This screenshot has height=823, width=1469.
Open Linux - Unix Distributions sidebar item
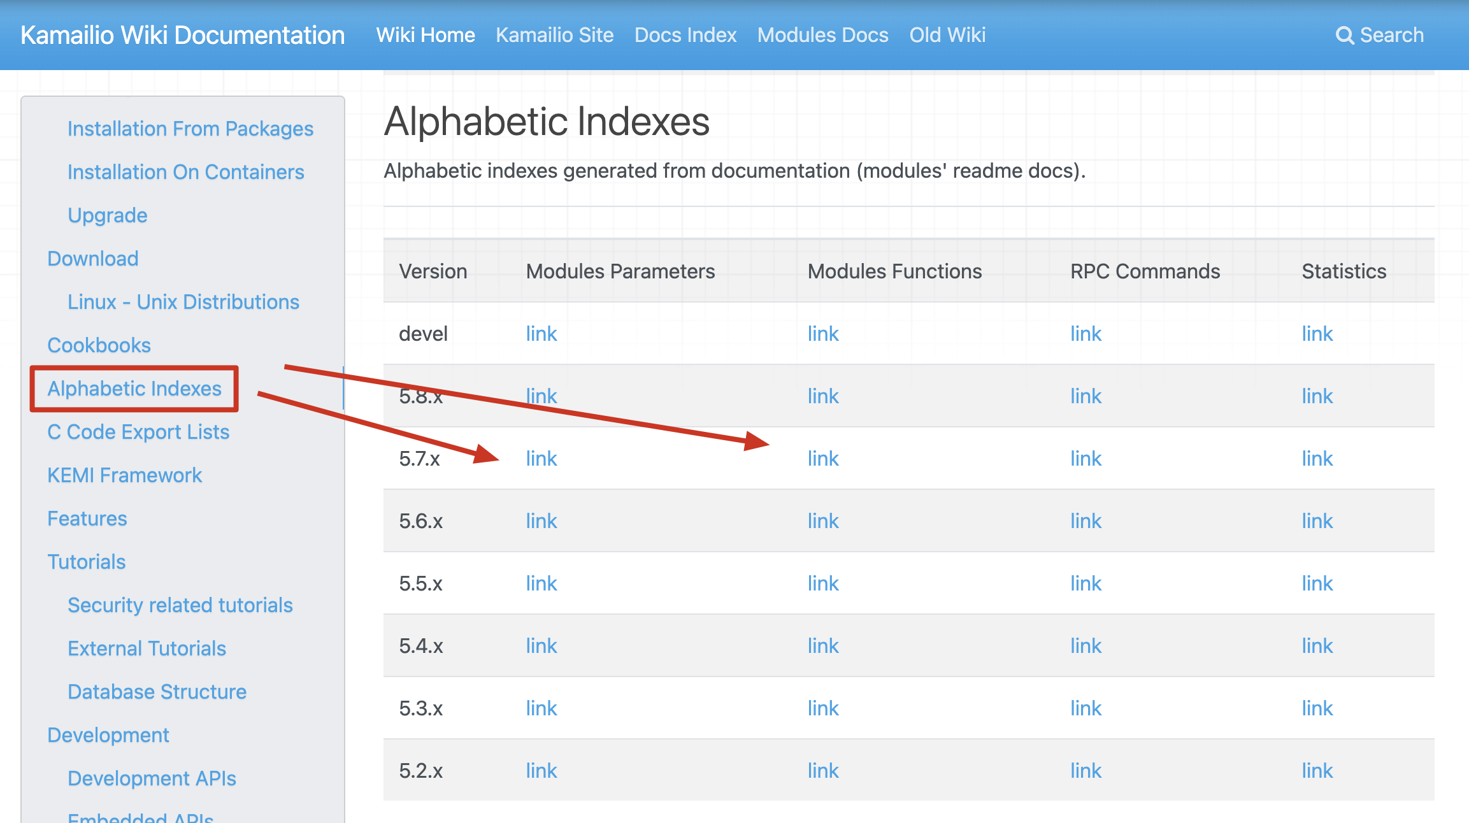[x=183, y=302]
